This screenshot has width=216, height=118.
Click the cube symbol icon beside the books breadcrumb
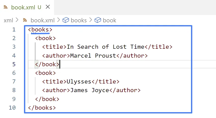pyautogui.click(x=66, y=20)
